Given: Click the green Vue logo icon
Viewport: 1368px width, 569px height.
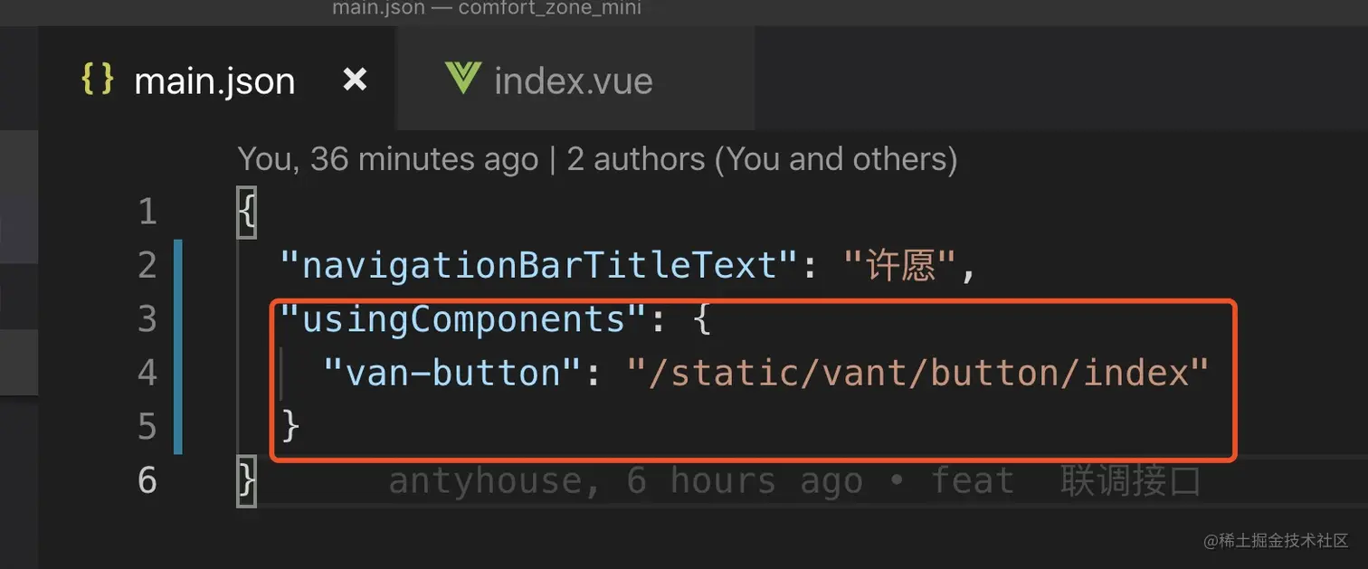Looking at the screenshot, I should (x=462, y=80).
